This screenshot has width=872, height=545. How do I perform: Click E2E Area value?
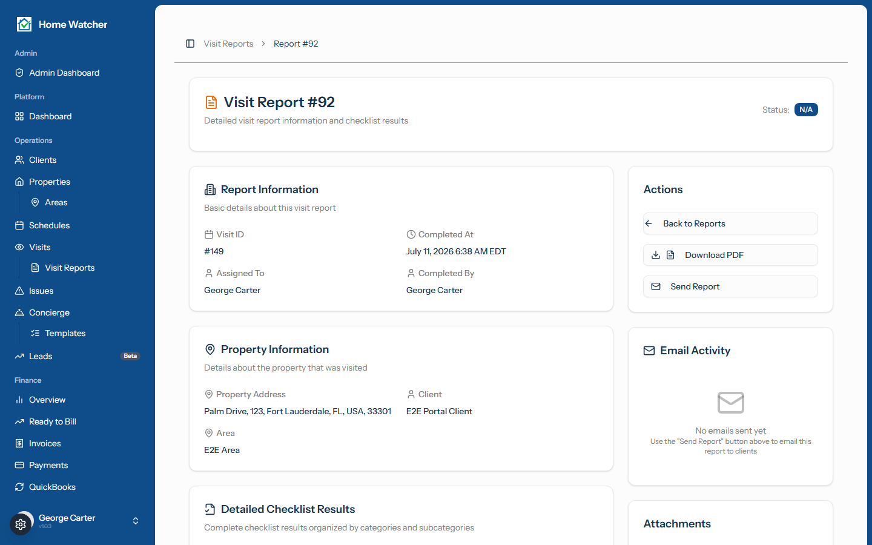(x=222, y=450)
